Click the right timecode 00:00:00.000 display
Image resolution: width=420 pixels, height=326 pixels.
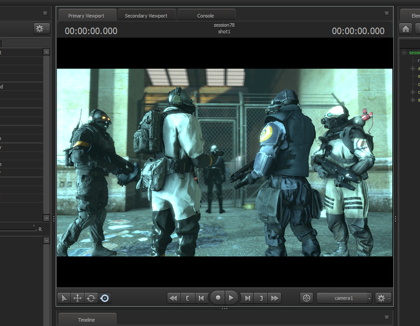click(x=358, y=31)
